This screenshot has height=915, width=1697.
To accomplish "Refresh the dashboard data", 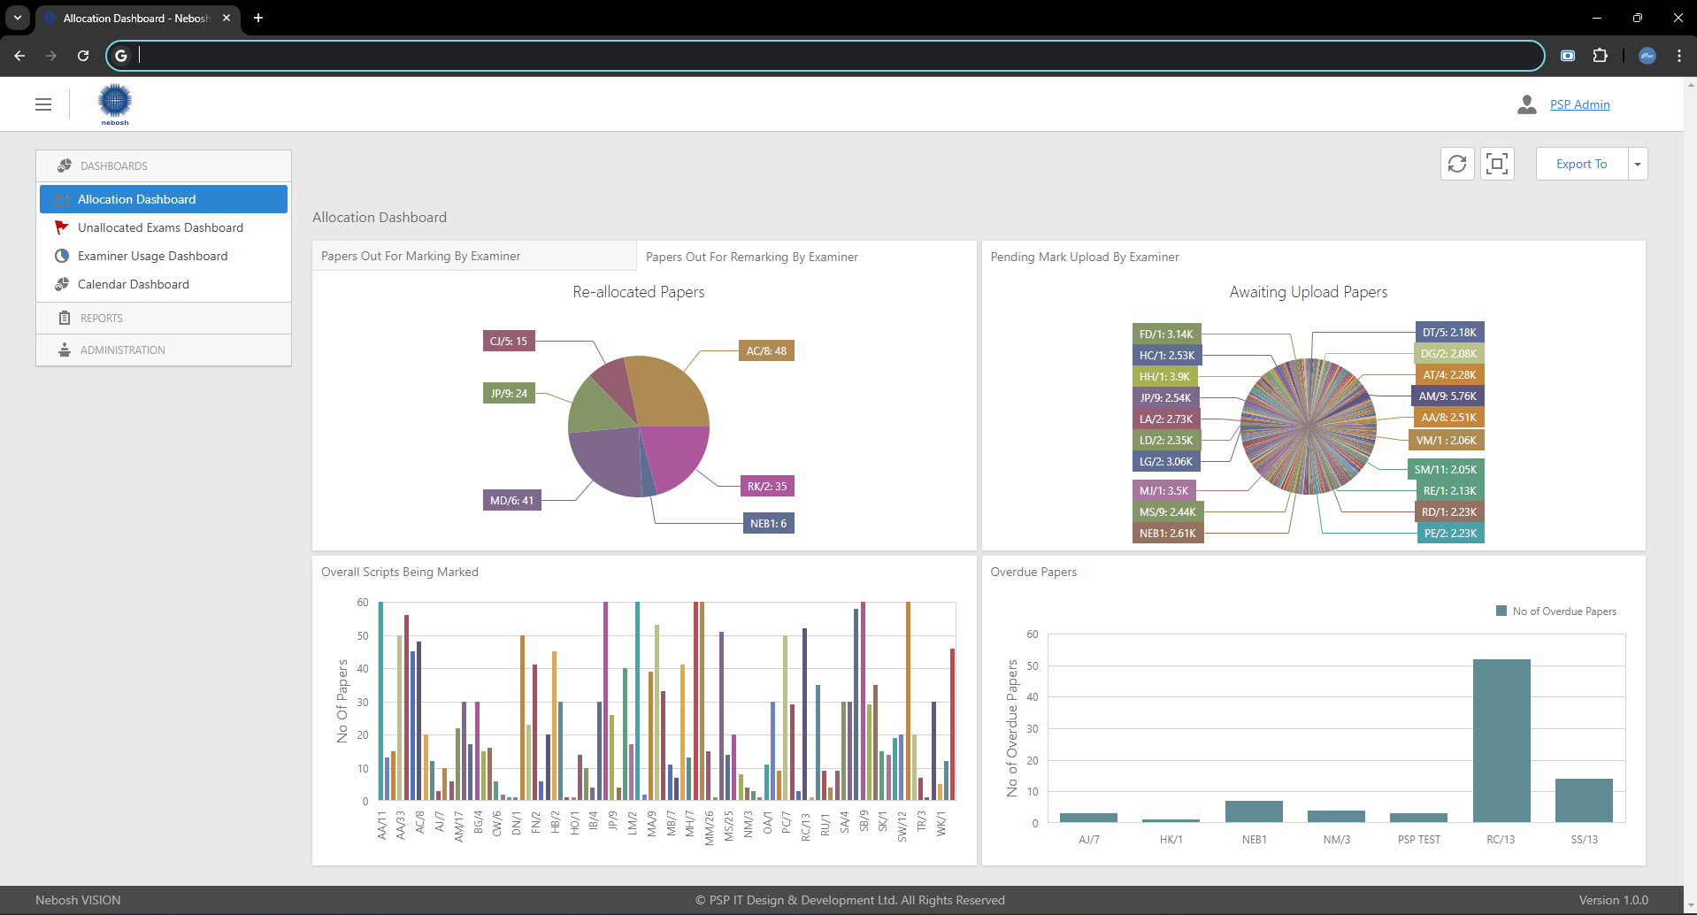I will [1457, 164].
